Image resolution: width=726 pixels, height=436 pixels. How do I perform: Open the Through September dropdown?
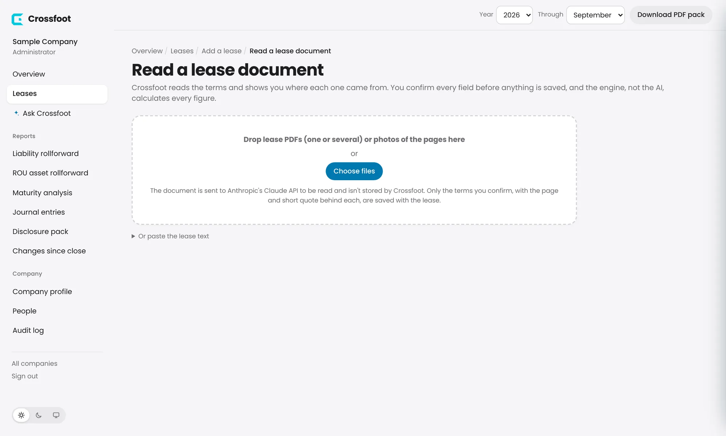[x=595, y=15]
